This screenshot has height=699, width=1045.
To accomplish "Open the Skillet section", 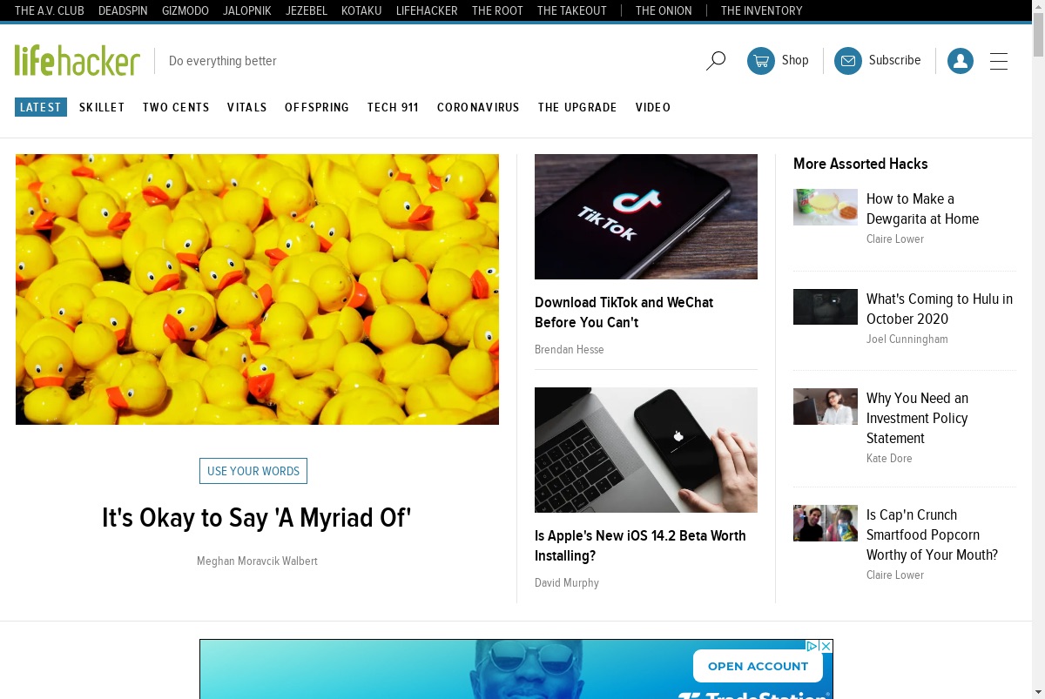I will pos(102,107).
